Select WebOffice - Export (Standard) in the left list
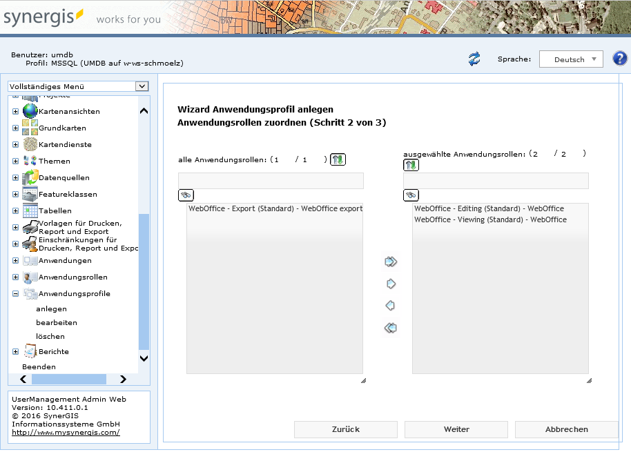The height and width of the screenshot is (461, 631). (x=274, y=208)
